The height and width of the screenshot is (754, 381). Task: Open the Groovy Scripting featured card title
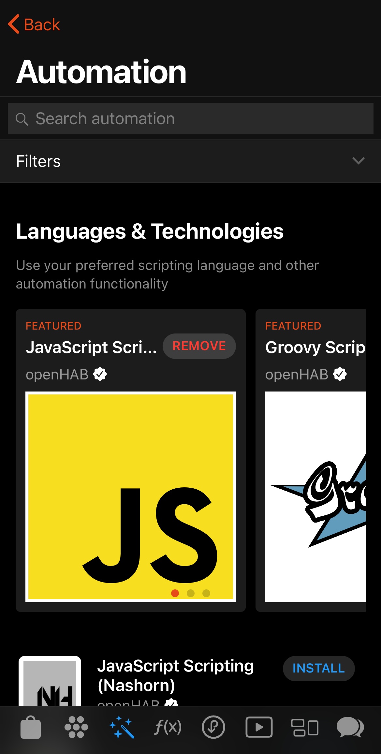(315, 347)
